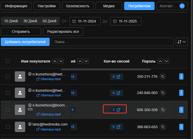Focus the Поиск search field
The image size is (193, 139).
tap(113, 42)
